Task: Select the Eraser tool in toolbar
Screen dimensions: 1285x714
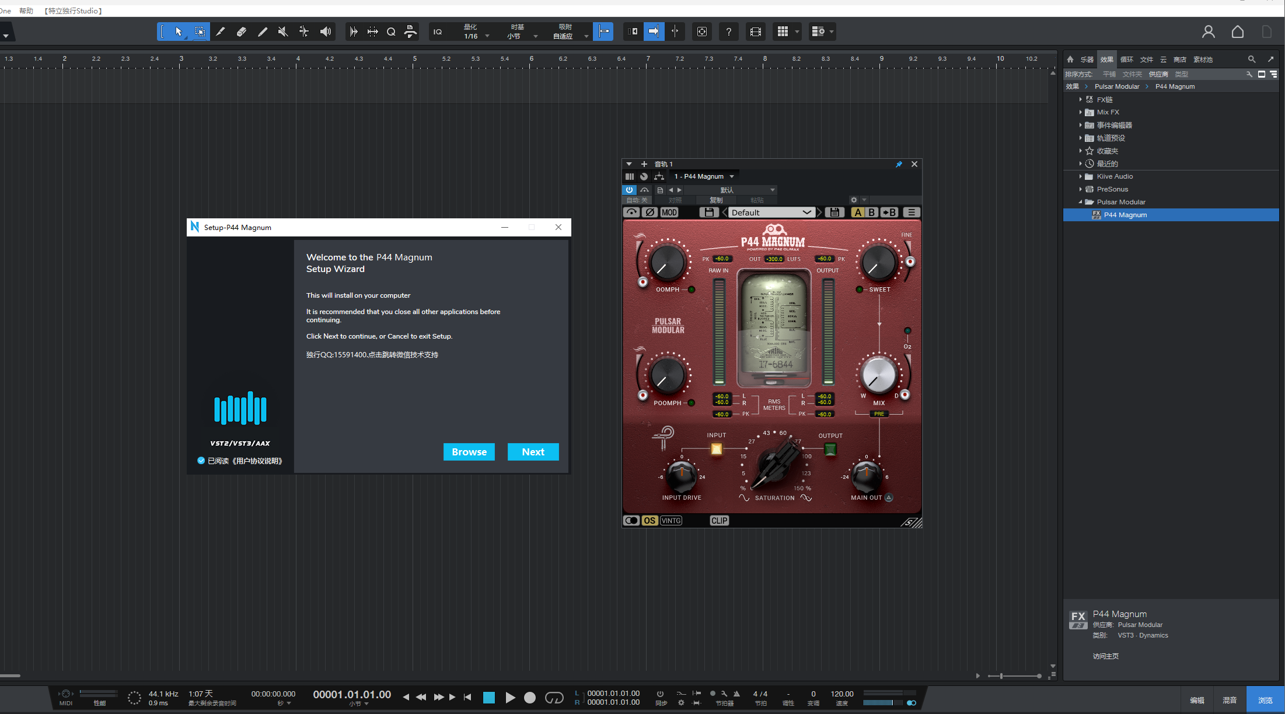Action: pos(241,32)
